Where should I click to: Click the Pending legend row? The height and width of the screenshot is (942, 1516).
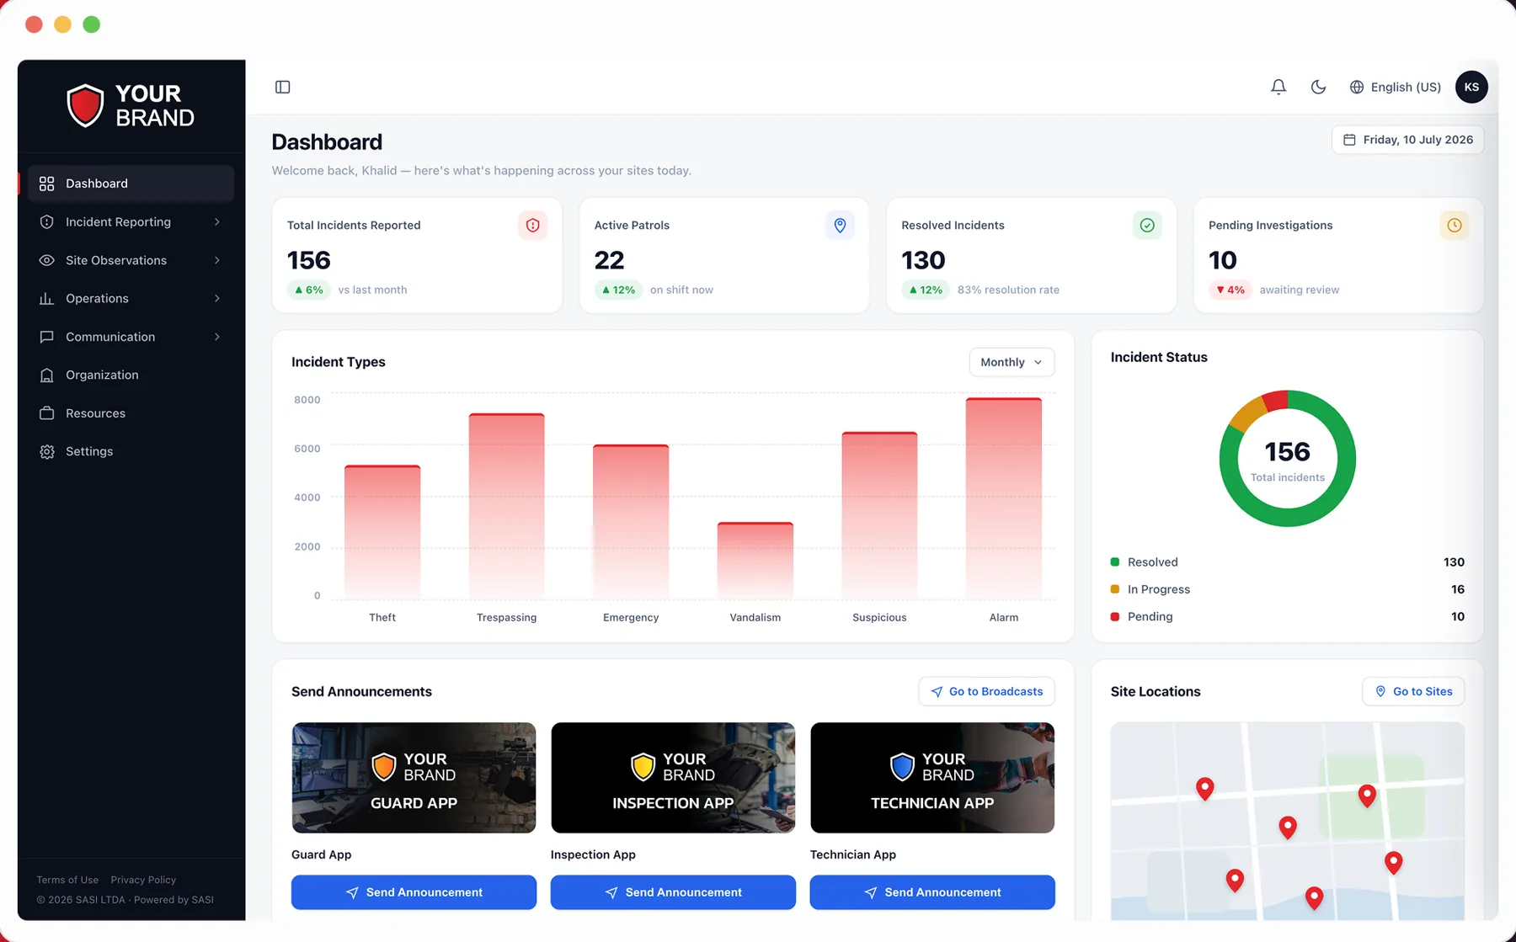pos(1288,616)
